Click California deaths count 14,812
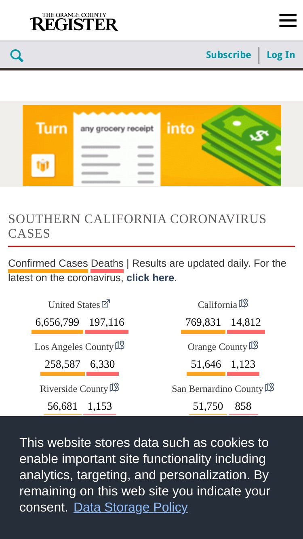Viewport: 303px width, 539px height. pos(246,322)
